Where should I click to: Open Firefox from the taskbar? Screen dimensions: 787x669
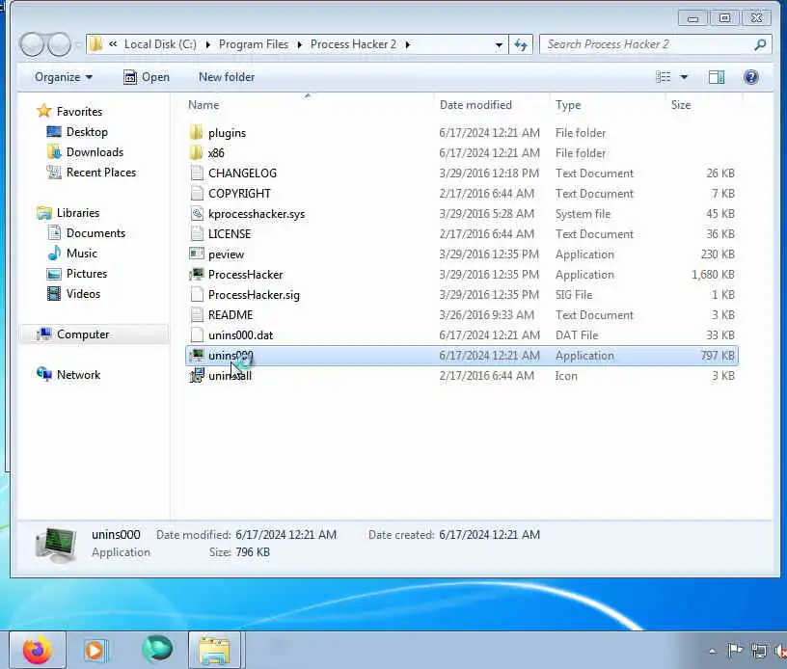[x=38, y=651]
